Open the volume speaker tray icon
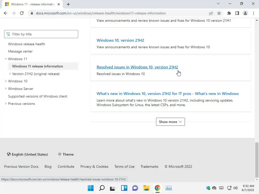The width and height of the screenshot is (259, 194). pyautogui.click(x=235, y=188)
